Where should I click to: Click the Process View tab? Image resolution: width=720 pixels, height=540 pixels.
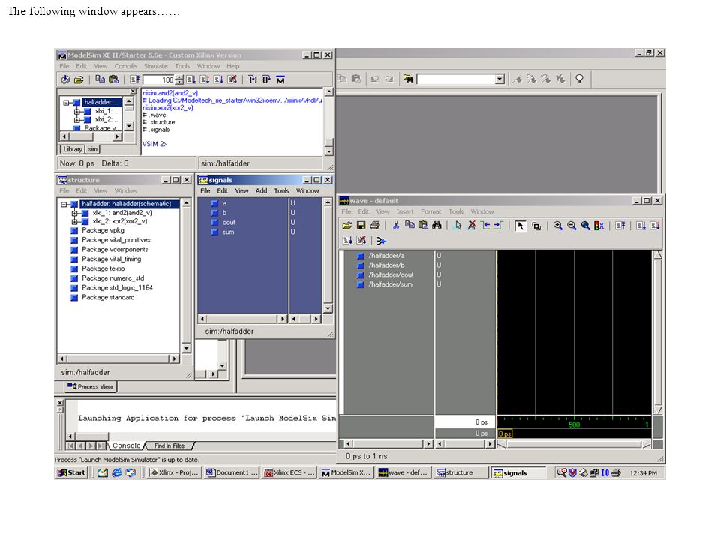[x=91, y=387]
